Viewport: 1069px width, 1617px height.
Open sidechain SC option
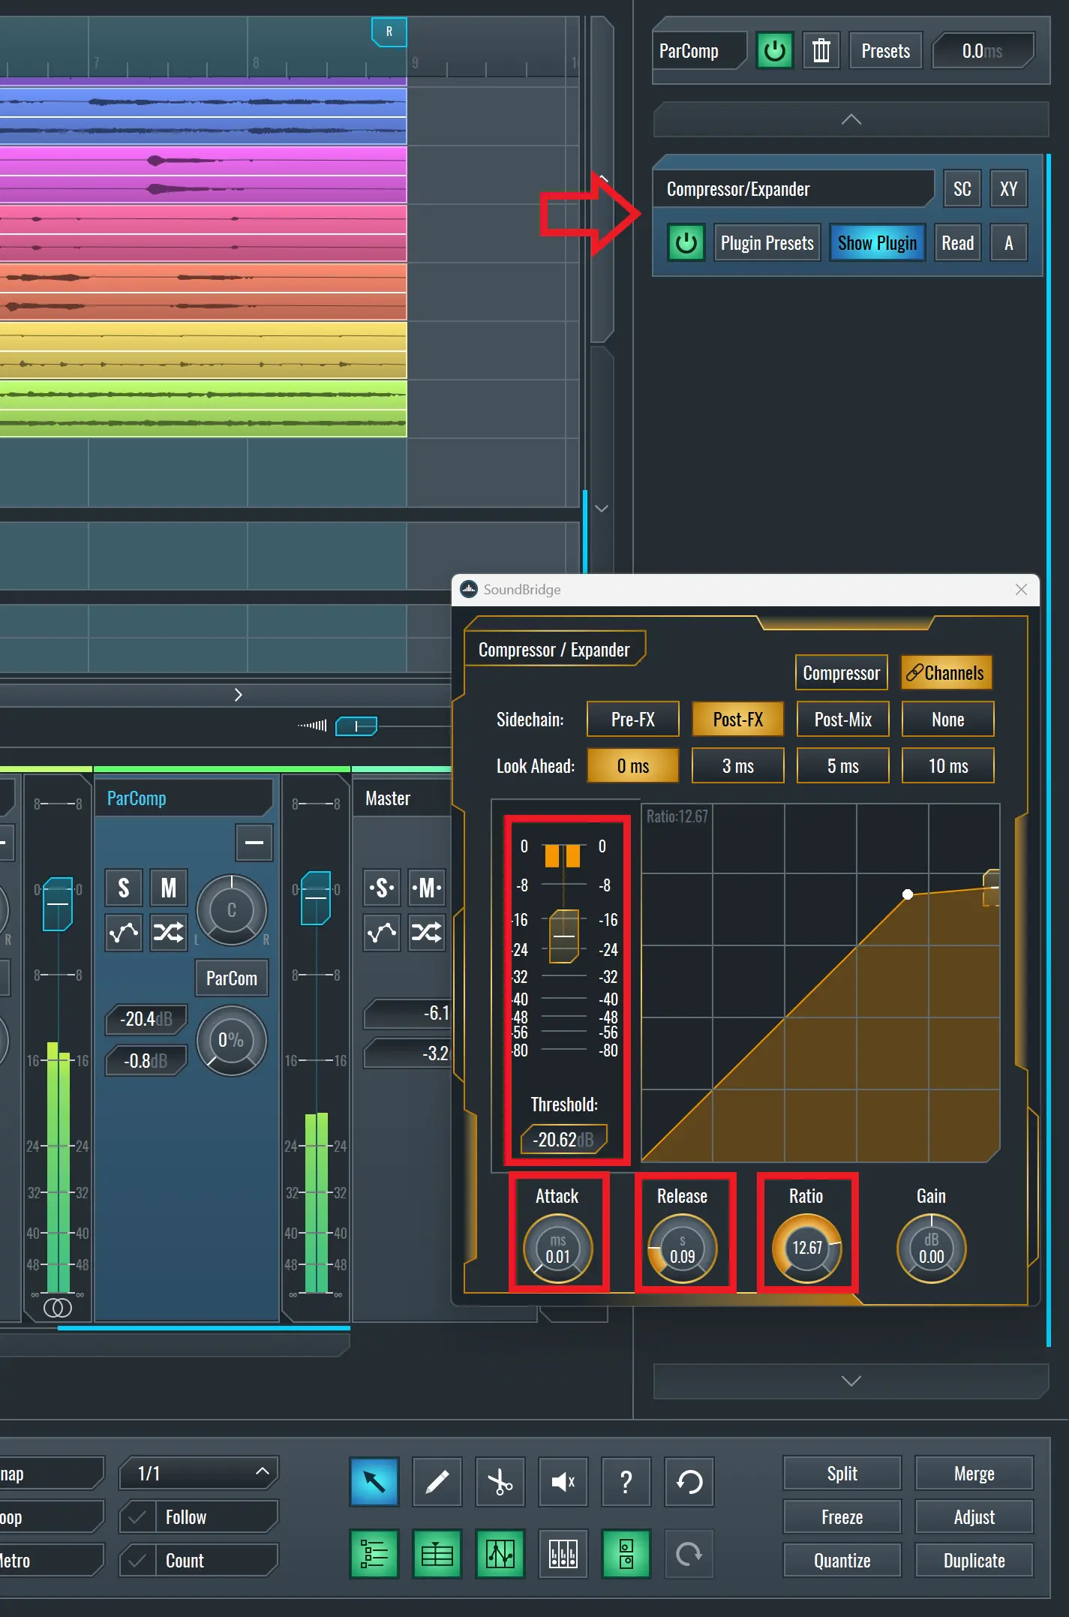coord(962,189)
